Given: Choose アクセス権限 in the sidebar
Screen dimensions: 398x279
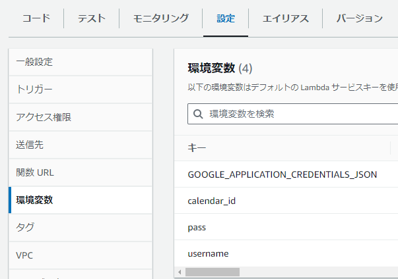Looking at the screenshot, I should [x=81, y=117].
